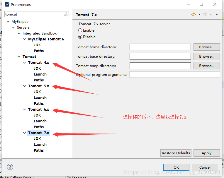Collapse the Tomcat 4.x node
Screen dimensions: 224x178
24,62
